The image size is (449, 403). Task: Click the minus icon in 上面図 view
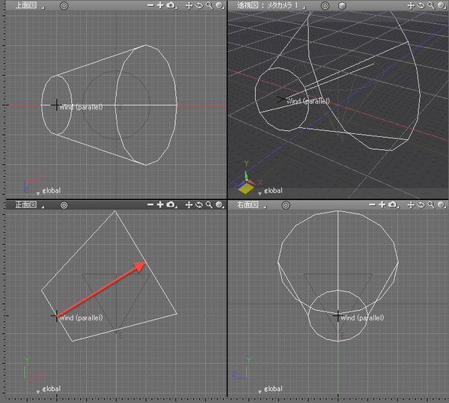pos(150,5)
